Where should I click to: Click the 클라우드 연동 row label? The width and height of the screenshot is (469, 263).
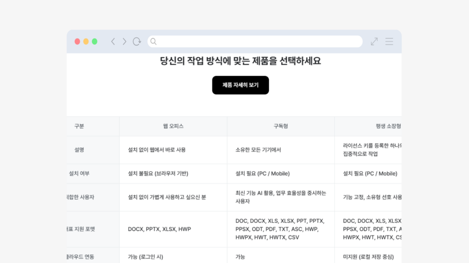81,257
